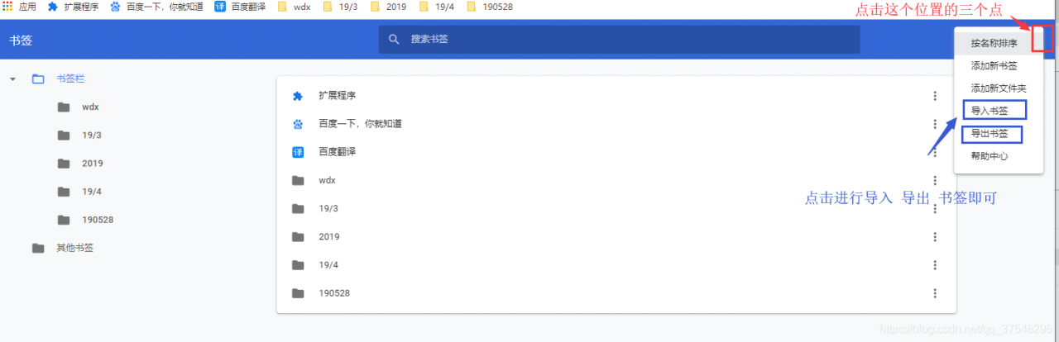Open more actions for 扩展程序 row
Screen dimensions: 1059x342
tap(934, 96)
